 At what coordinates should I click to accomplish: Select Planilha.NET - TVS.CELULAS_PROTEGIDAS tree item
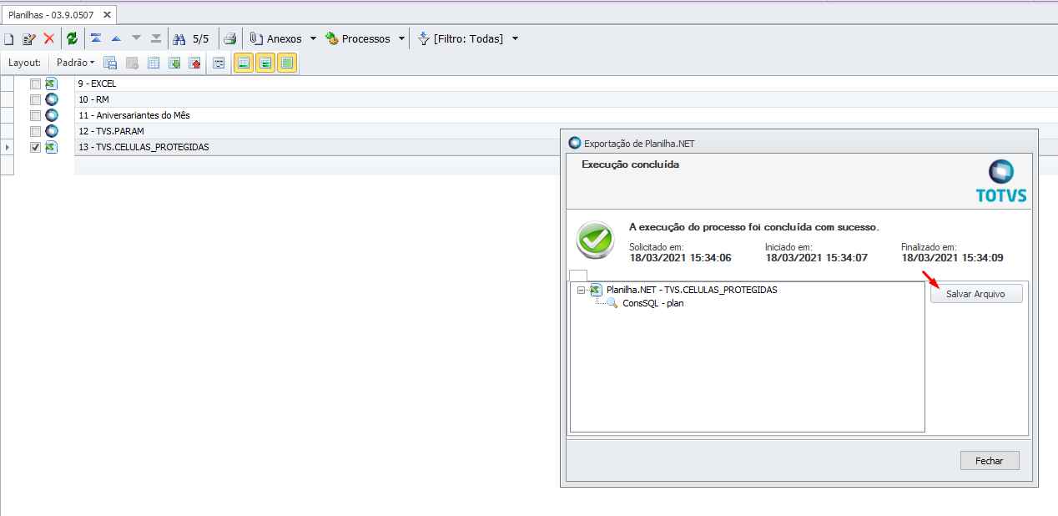pyautogui.click(x=692, y=290)
